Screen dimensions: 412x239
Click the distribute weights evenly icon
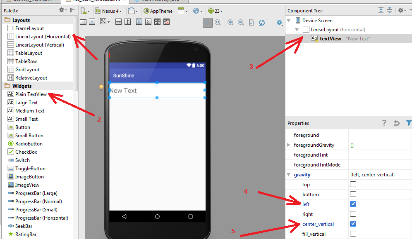click(x=139, y=22)
